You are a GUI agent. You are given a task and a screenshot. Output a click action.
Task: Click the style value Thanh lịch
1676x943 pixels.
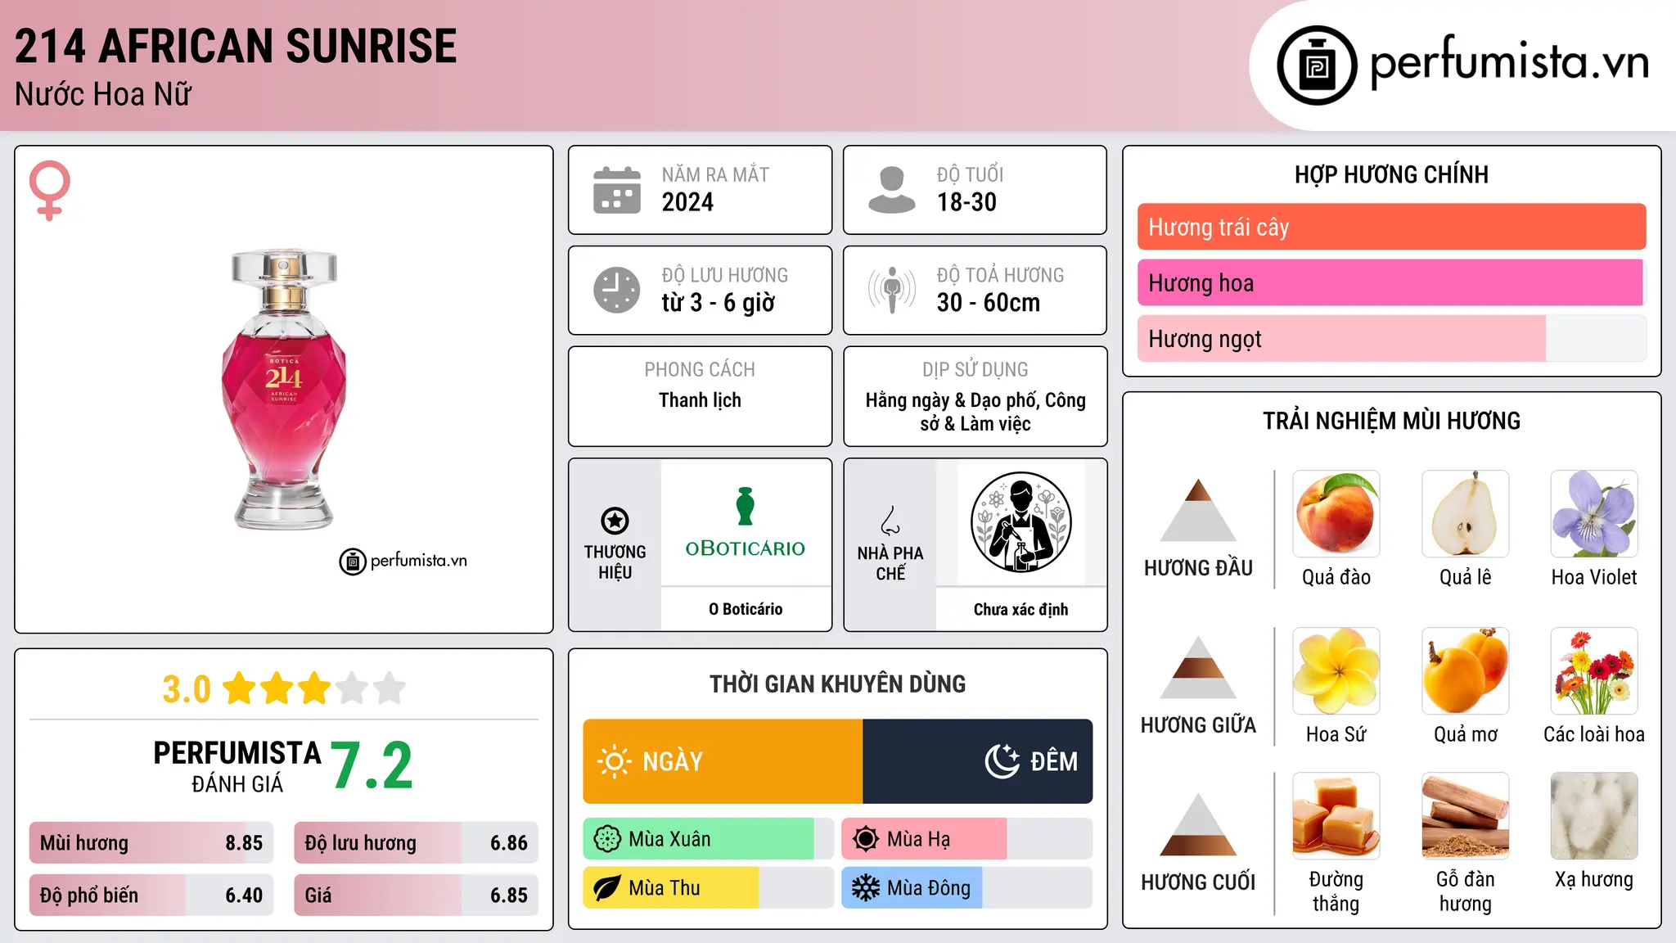(701, 400)
